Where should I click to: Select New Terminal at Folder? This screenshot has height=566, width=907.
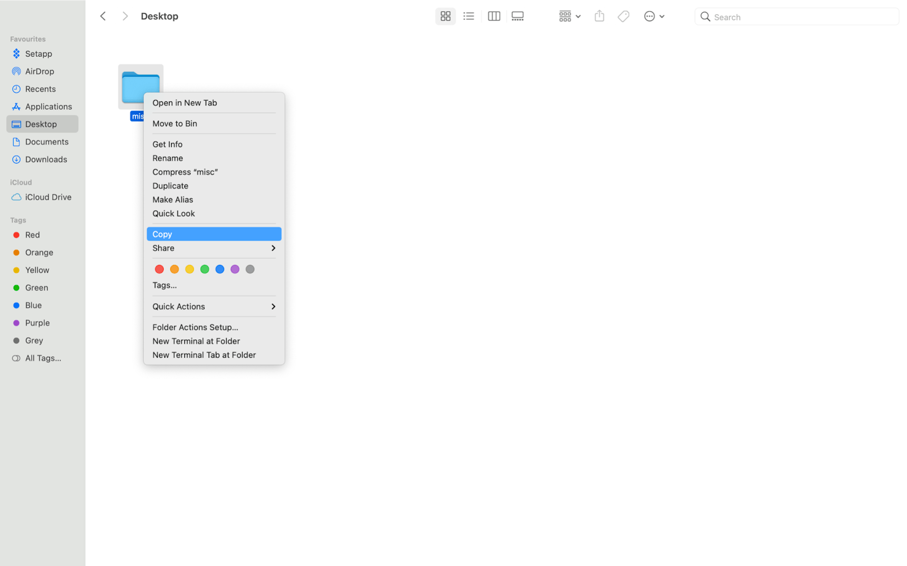(x=196, y=341)
